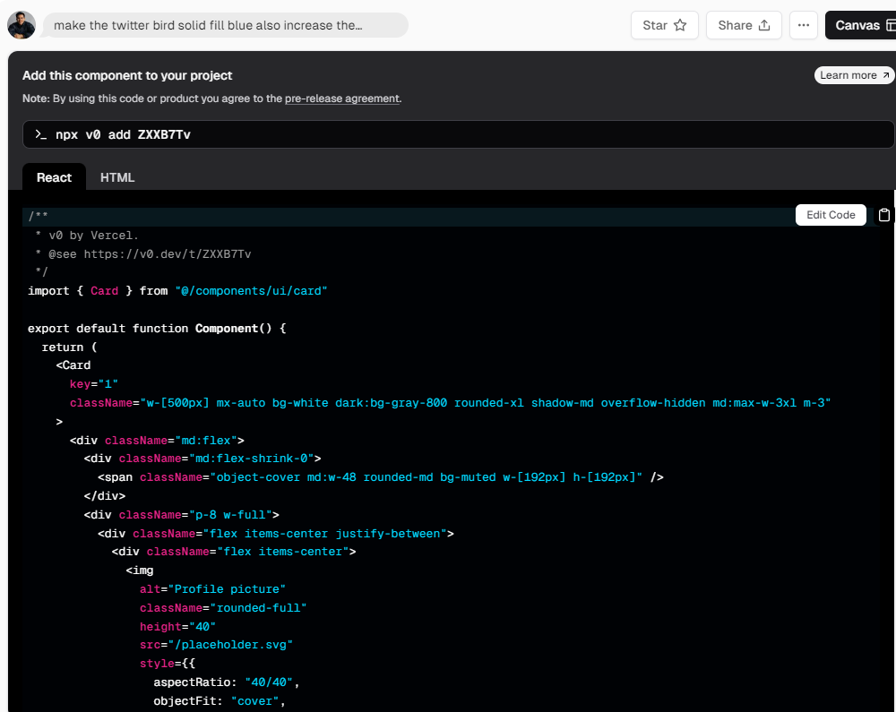Open the three-dot more options menu
Image resolution: width=896 pixels, height=712 pixels.
[804, 25]
